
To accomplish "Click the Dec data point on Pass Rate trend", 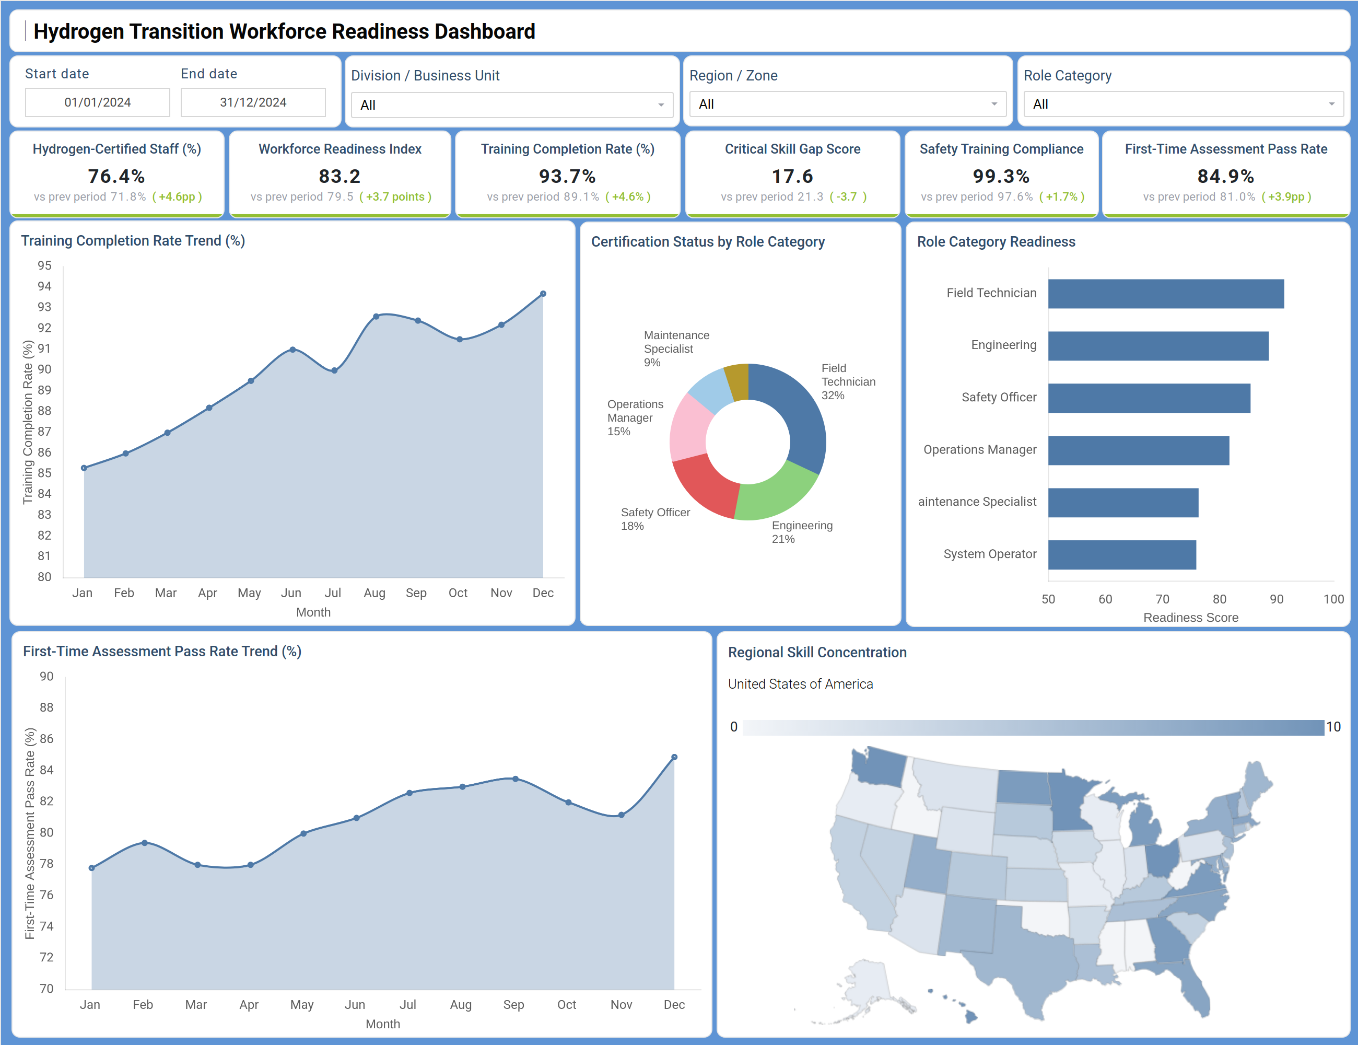I will point(674,757).
